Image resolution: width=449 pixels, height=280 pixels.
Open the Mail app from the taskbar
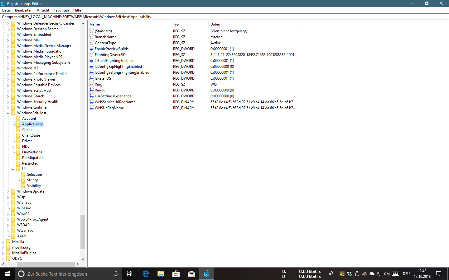[191, 274]
